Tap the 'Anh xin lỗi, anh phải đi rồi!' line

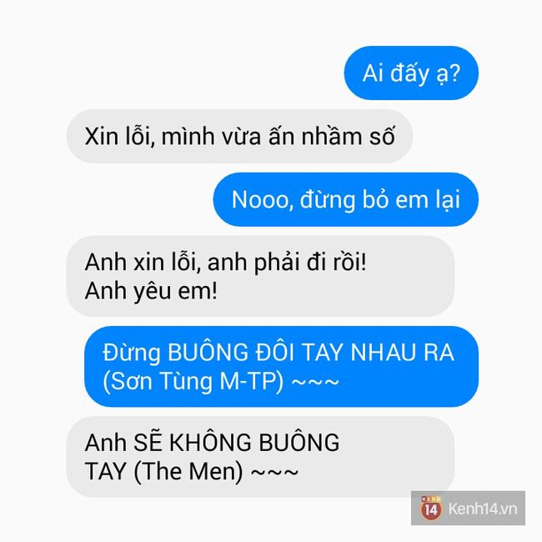225,263
